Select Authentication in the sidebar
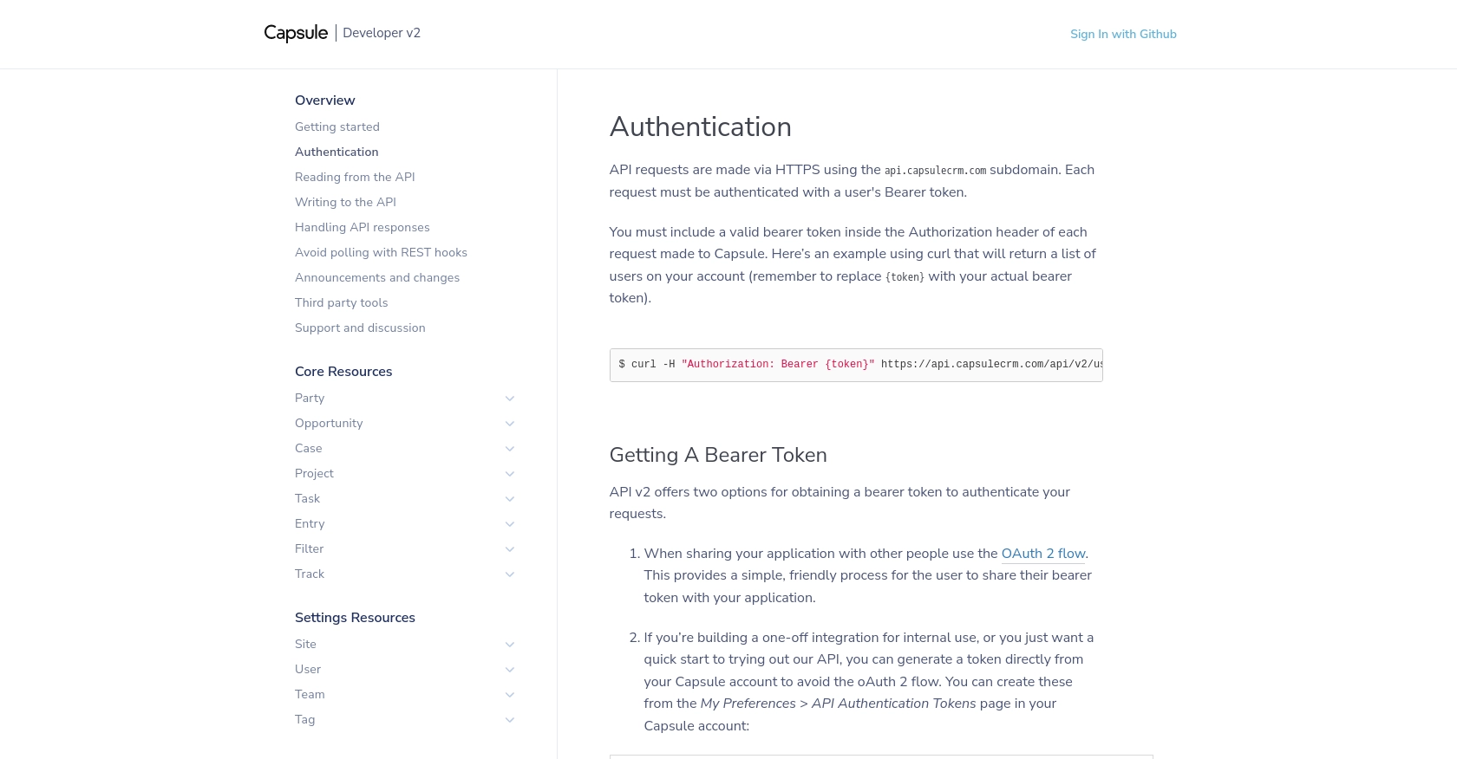 pos(336,152)
